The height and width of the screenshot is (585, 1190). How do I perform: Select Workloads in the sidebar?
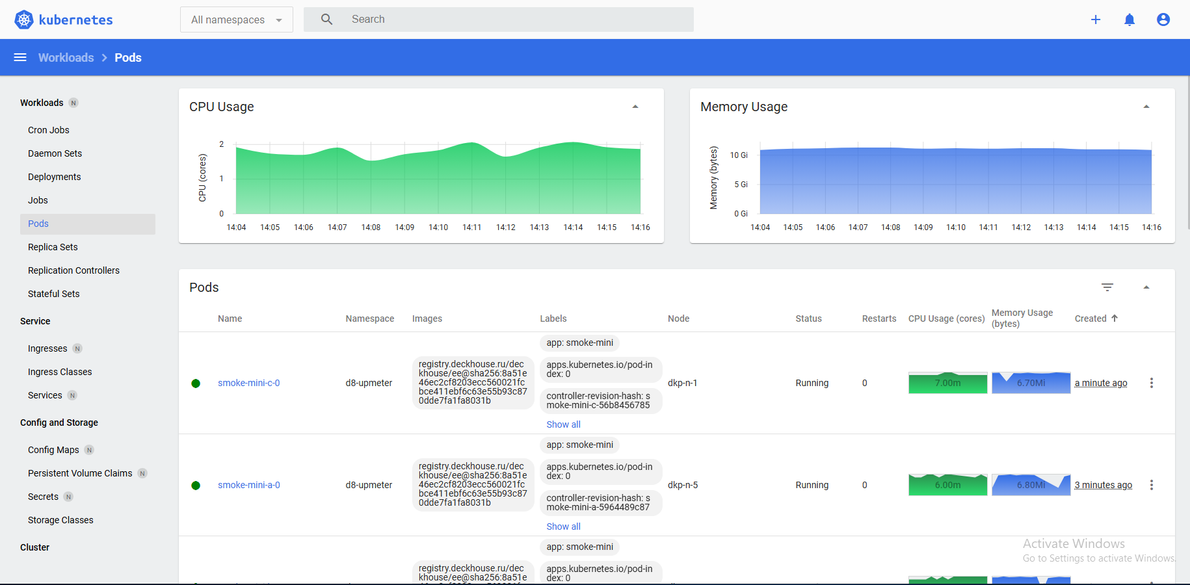(42, 103)
